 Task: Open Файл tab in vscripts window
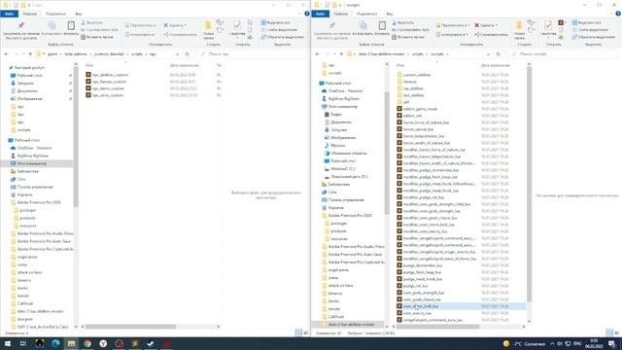point(320,14)
